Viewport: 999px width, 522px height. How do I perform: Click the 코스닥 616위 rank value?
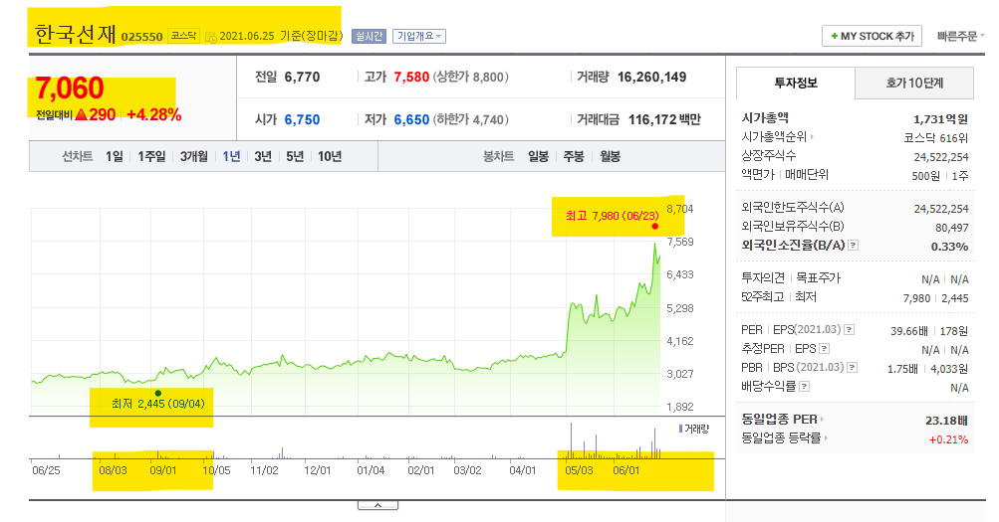coord(936,138)
